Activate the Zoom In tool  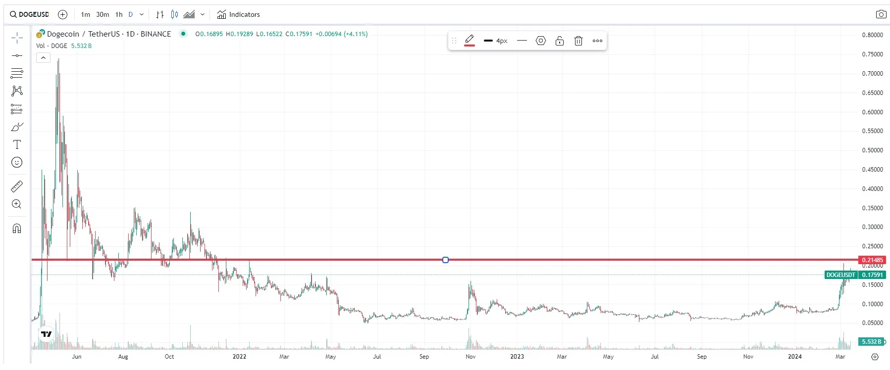click(17, 204)
